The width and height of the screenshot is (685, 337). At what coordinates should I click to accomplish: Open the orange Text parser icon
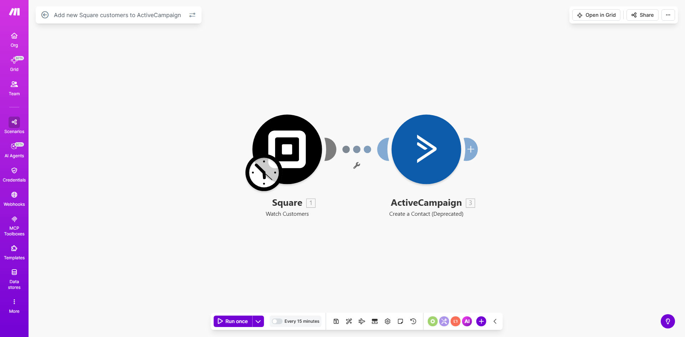(456, 321)
